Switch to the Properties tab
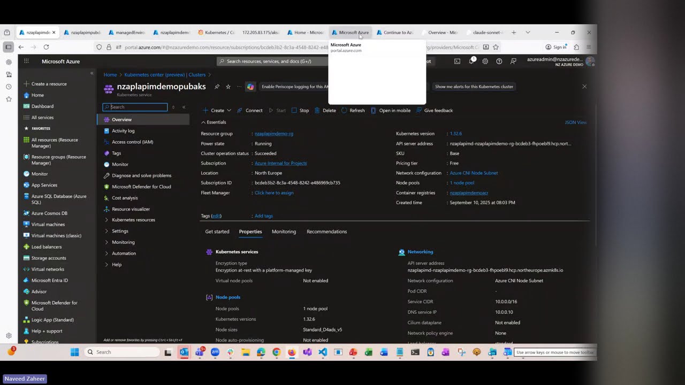This screenshot has width=685, height=385. (x=250, y=232)
